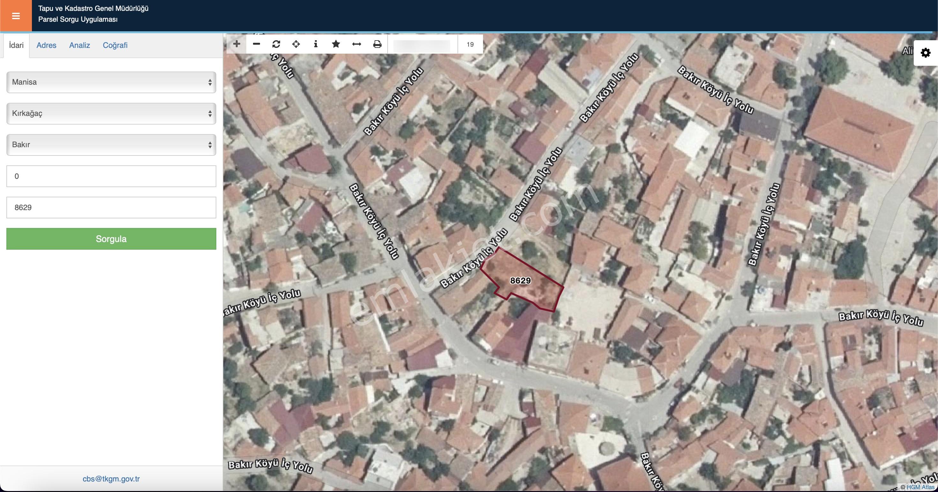This screenshot has width=938, height=492.
Task: Click the ada field containing 0
Action: point(111,176)
